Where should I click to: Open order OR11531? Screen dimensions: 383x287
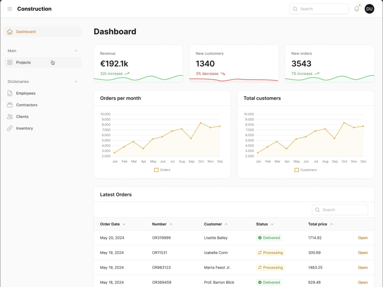coord(363,253)
